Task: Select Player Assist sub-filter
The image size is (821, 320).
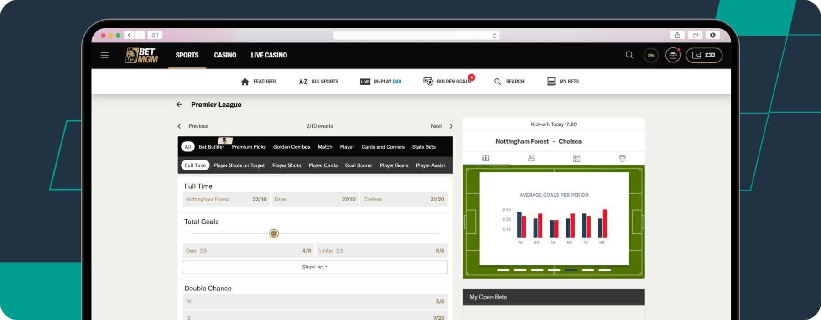Action: [431, 165]
